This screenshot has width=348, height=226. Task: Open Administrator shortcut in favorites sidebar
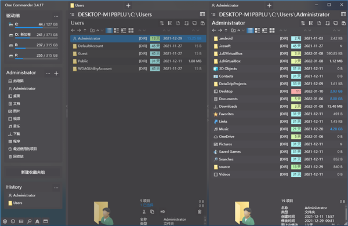[22, 88]
